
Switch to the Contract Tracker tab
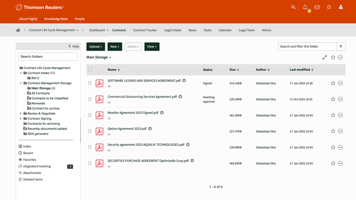pyautogui.click(x=145, y=30)
